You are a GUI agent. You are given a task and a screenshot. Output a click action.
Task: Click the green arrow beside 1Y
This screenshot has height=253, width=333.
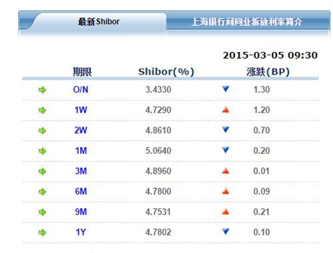[x=42, y=232]
